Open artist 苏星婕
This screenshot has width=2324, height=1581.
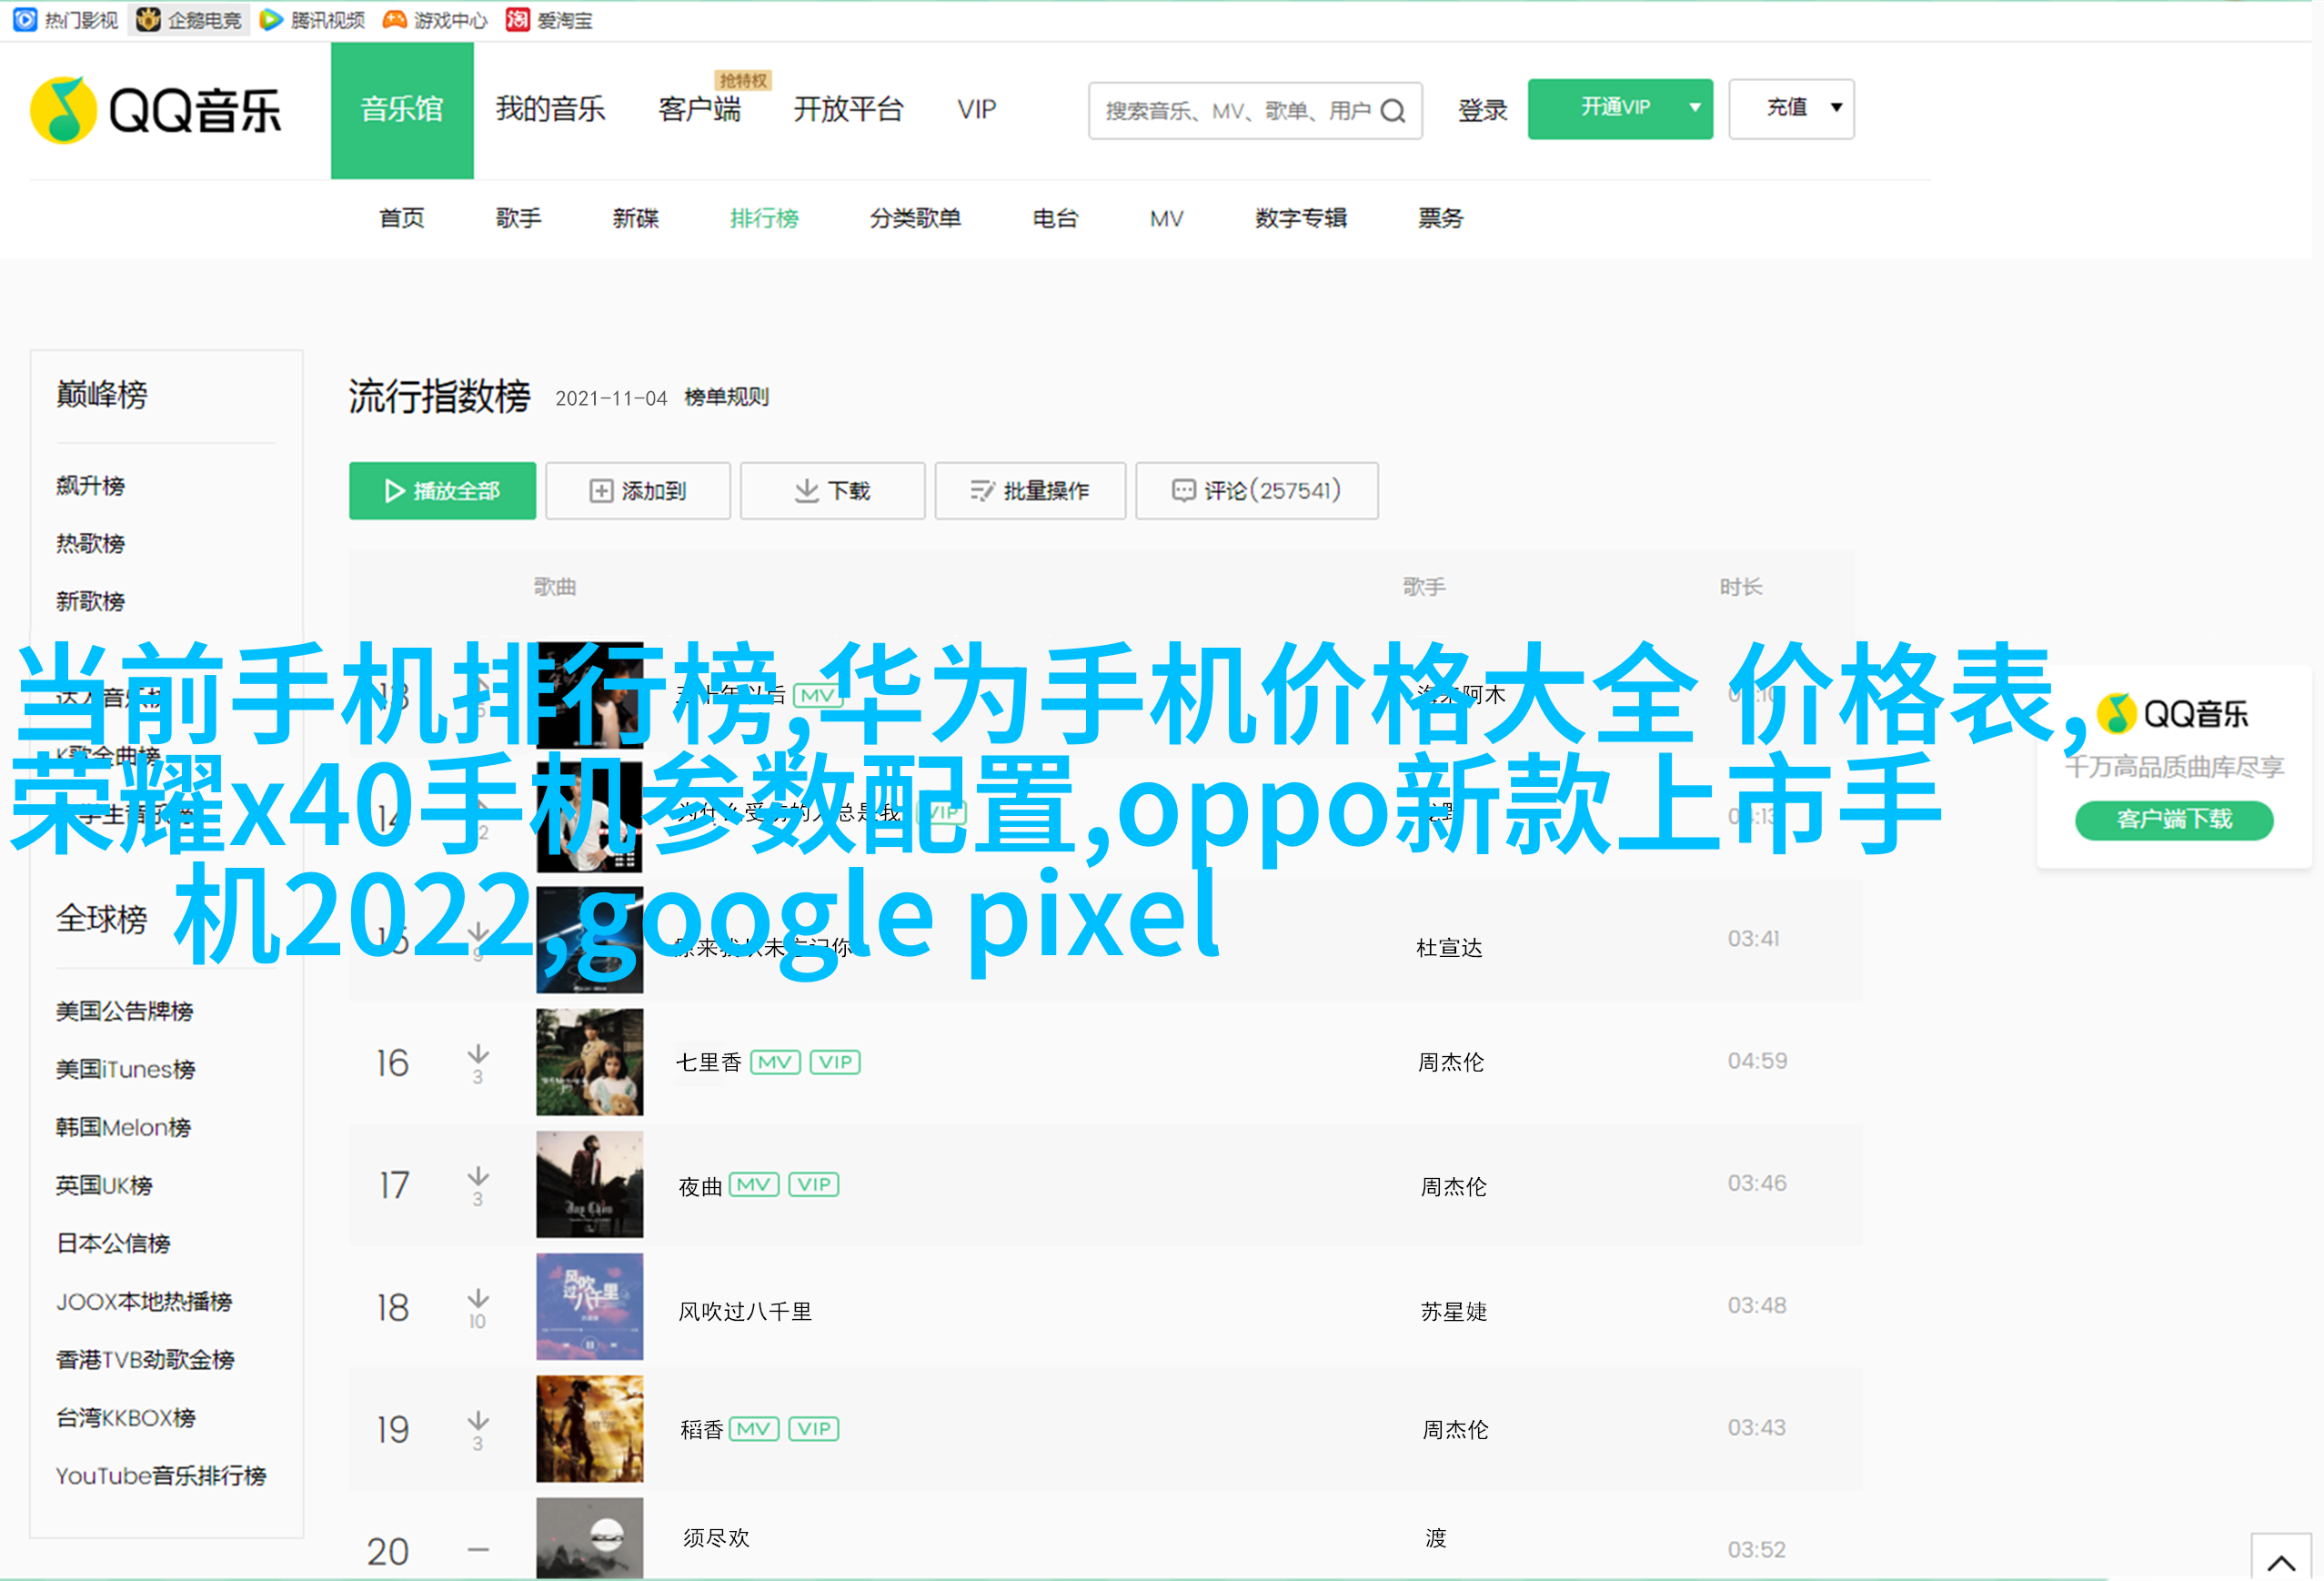coord(1454,1311)
